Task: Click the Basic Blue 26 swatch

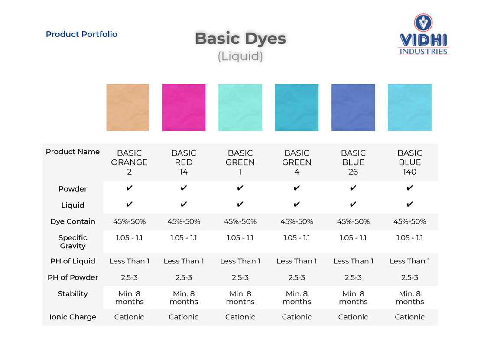Action: (353, 107)
